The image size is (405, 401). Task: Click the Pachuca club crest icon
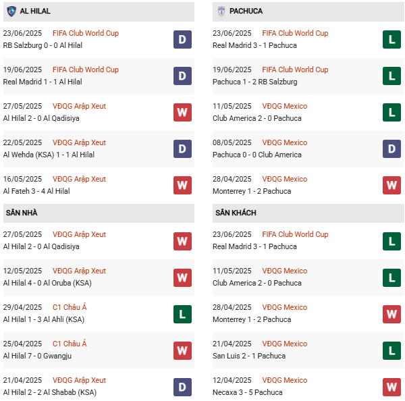click(222, 11)
